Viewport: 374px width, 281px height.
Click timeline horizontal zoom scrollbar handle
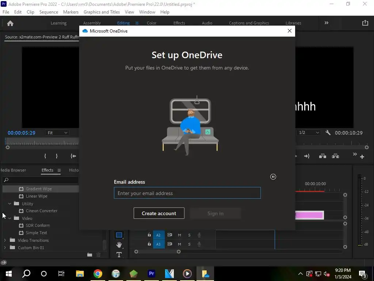179,252
